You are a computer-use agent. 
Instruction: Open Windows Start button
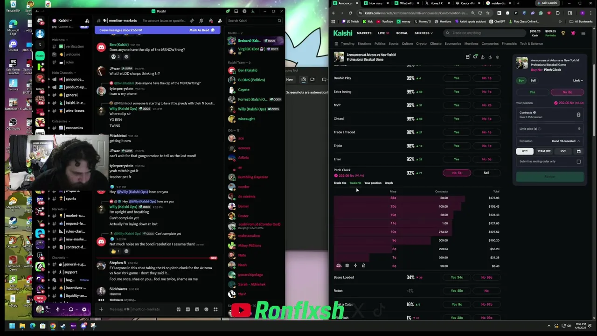[x=12, y=326]
